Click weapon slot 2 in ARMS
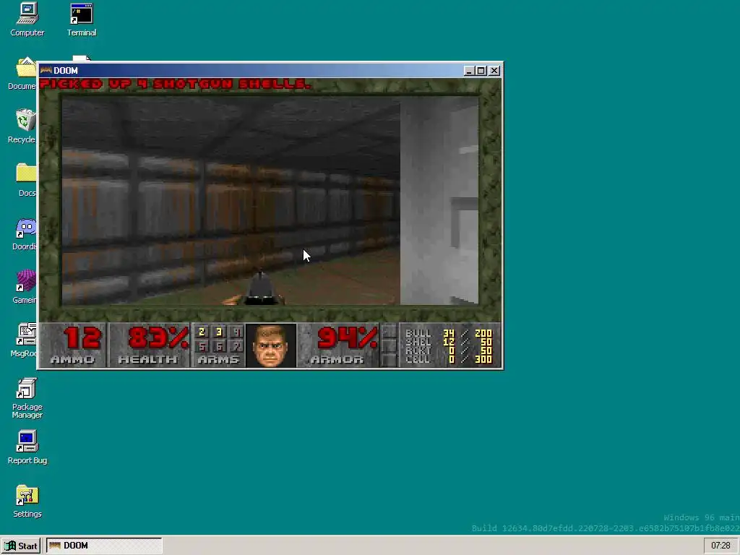This screenshot has width=740, height=555. click(x=202, y=332)
